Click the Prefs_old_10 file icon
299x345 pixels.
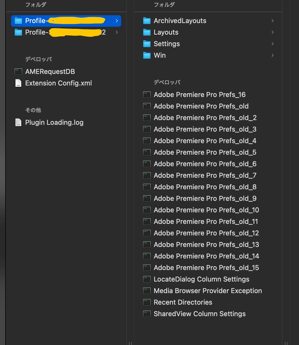pos(147,210)
